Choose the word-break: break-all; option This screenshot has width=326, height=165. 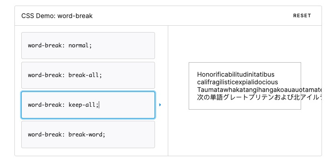[88, 75]
